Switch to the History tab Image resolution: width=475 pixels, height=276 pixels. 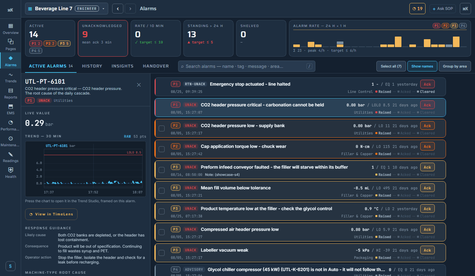92,66
